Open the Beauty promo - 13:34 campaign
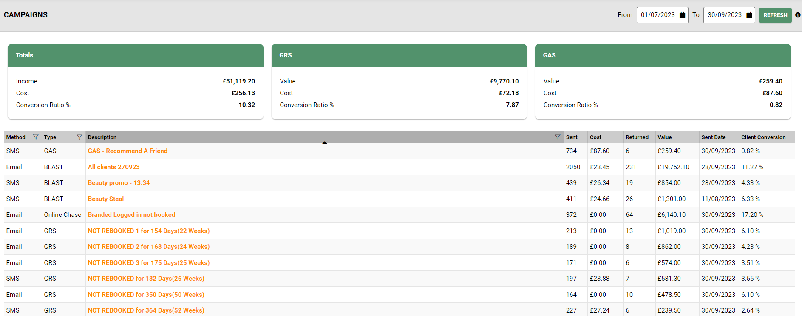Image resolution: width=802 pixels, height=316 pixels. (x=119, y=183)
